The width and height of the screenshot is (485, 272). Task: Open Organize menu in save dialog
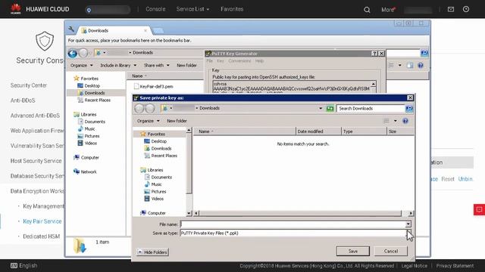149,121
